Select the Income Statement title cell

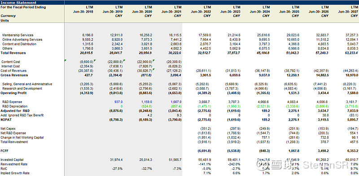pyautogui.click(x=18, y=3)
